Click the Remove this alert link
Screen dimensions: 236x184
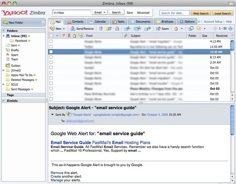click(57, 172)
